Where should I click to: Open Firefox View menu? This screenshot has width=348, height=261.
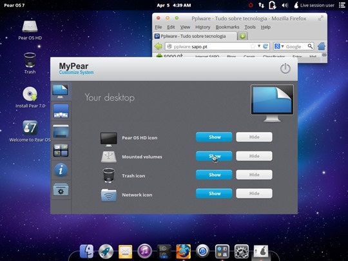point(185,27)
